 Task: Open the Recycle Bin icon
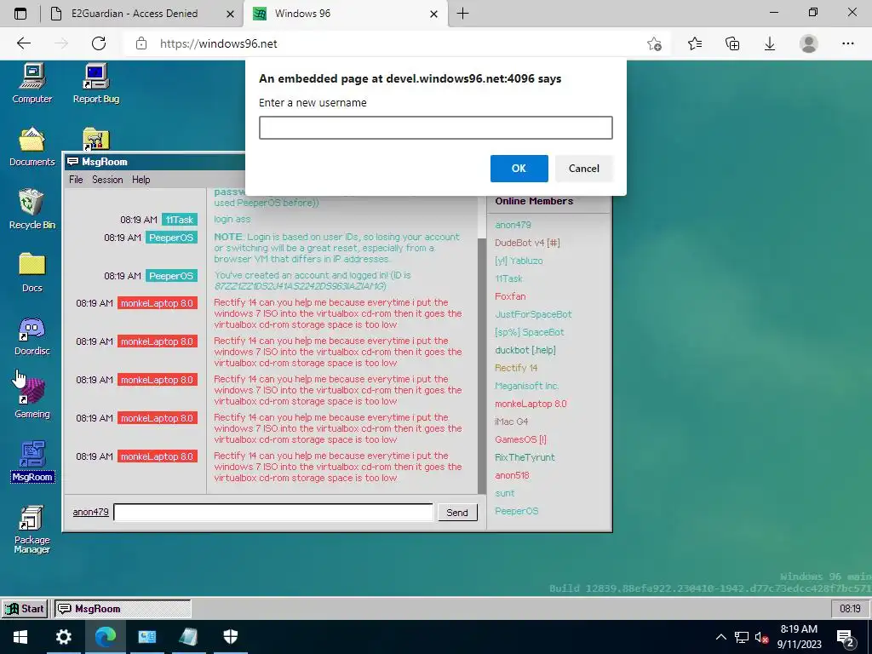(32, 209)
